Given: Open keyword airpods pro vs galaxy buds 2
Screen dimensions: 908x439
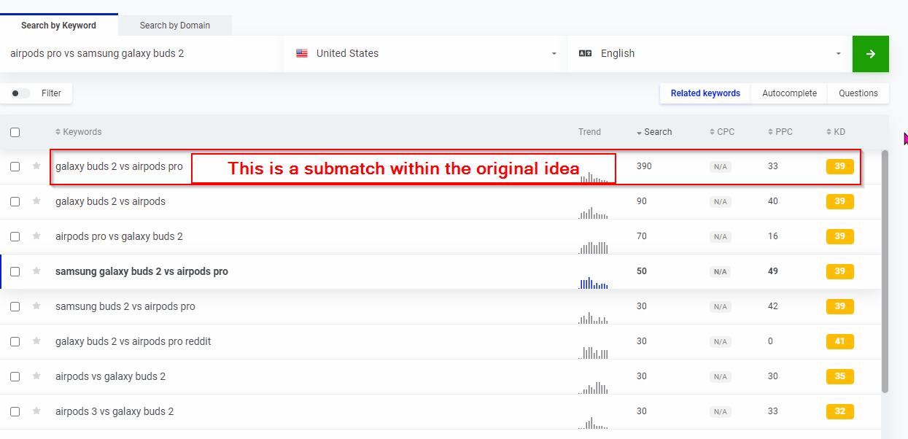Looking at the screenshot, I should (119, 236).
